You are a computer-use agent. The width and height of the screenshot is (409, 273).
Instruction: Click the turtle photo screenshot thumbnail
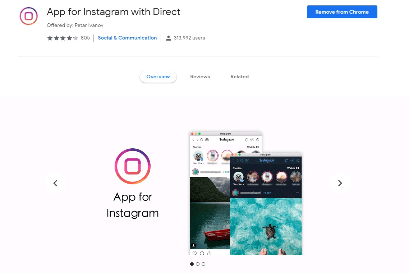(266, 226)
